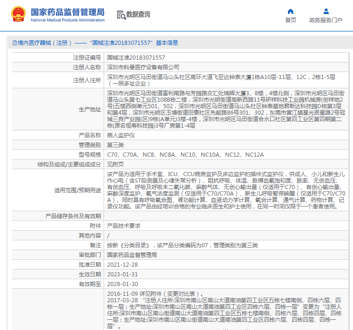Click the 病人监护仪 value
This screenshot has height=330, width=353.
[x=121, y=135]
